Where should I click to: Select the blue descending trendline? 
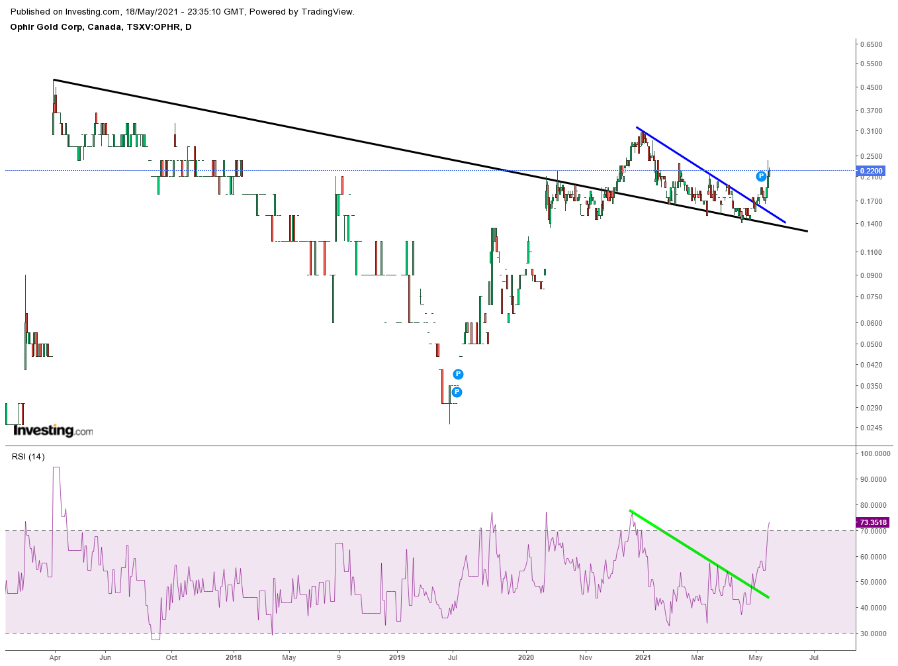(711, 175)
